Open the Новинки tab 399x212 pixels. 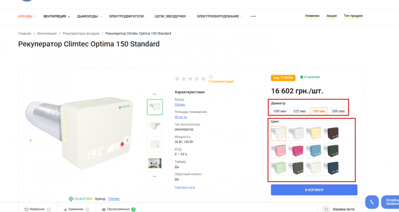[x=312, y=16]
